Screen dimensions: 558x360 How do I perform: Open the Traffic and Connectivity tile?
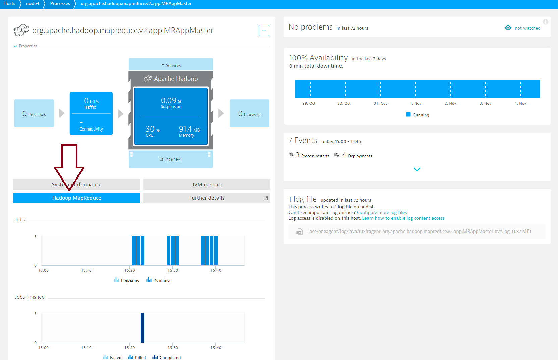[91, 113]
